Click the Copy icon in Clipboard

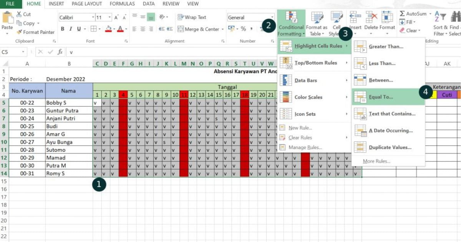tap(19, 23)
